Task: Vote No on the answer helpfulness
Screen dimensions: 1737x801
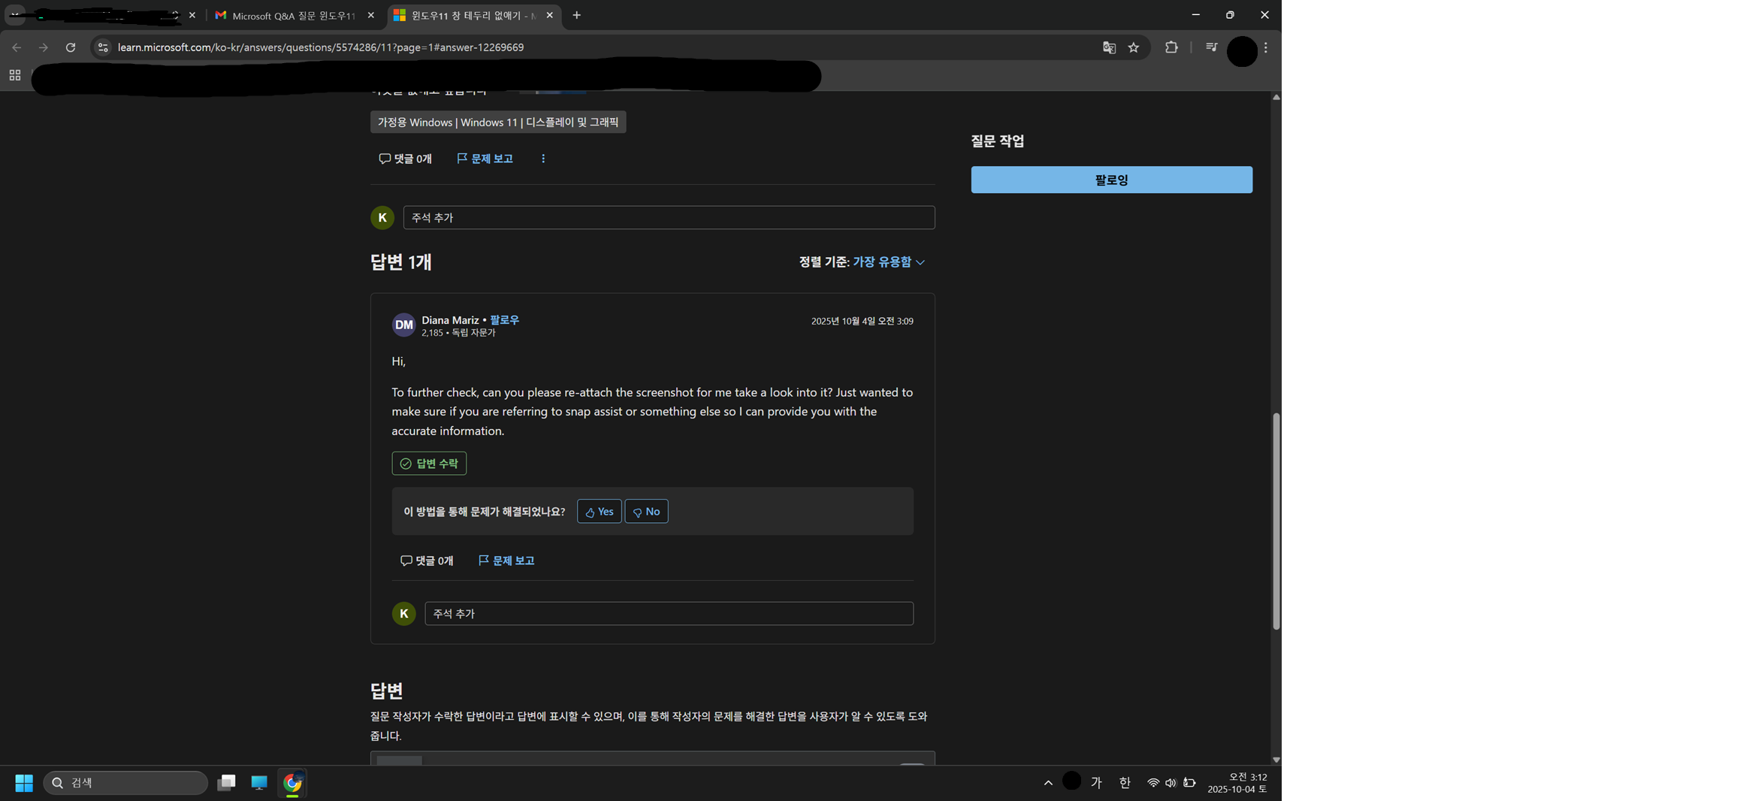Action: coord(646,511)
